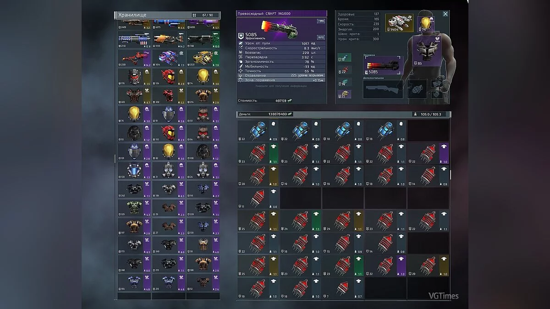Select the green quick slot numbered 19
550x309 pixels.
pos(344,58)
